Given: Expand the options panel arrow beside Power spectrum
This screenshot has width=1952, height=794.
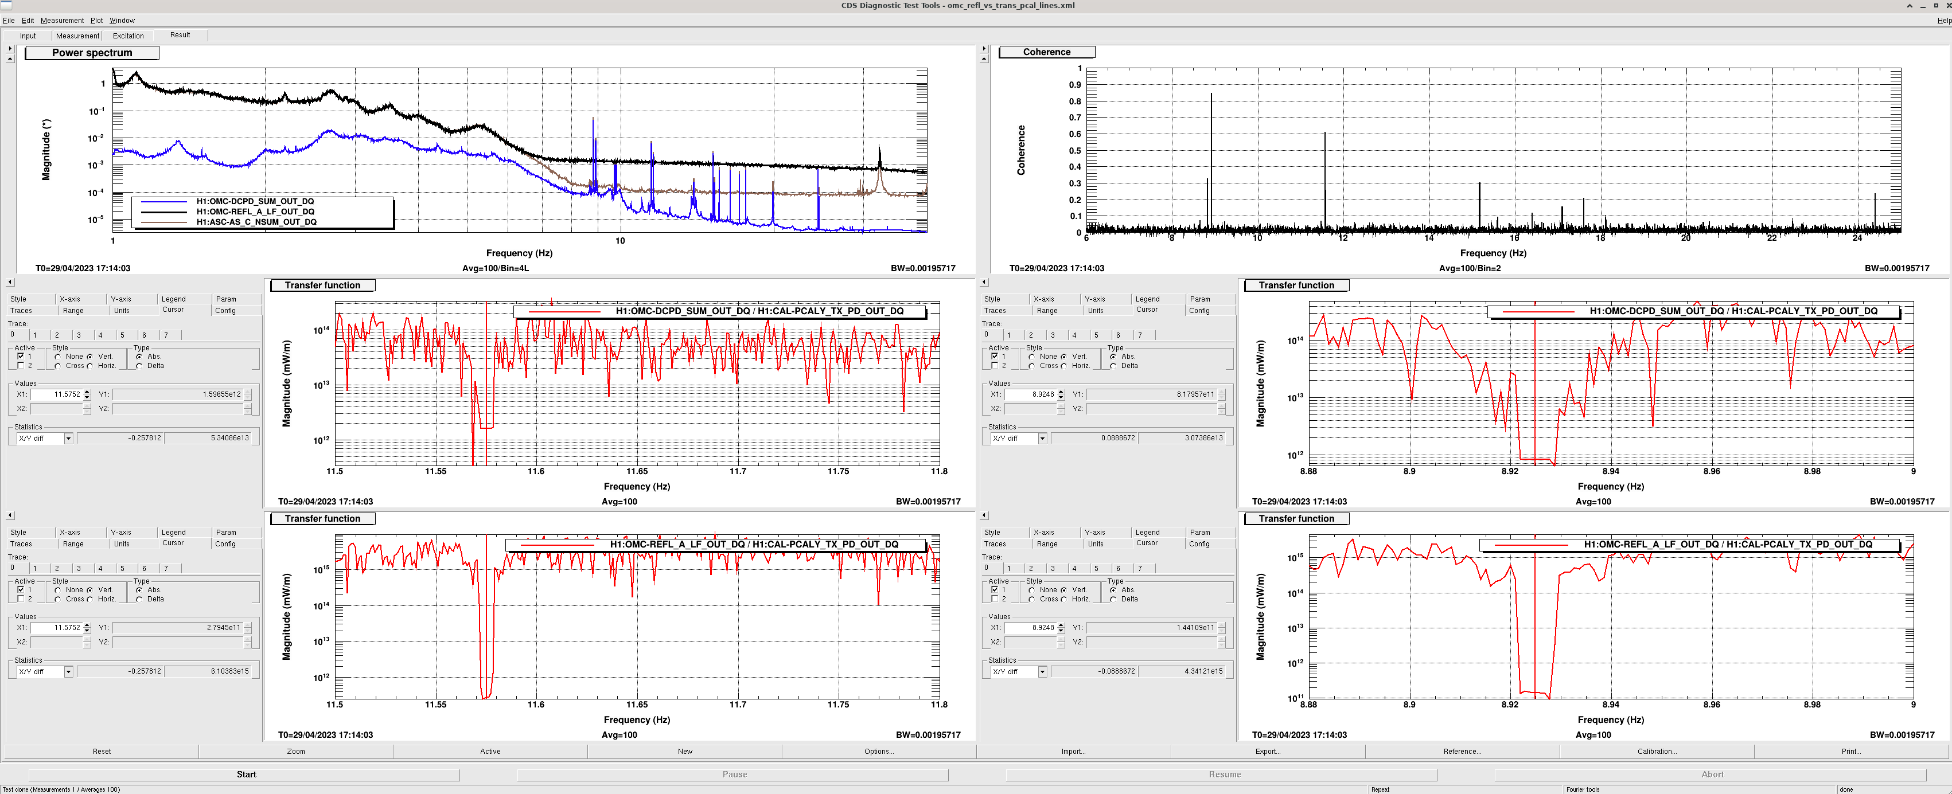Looking at the screenshot, I should click(x=10, y=49).
